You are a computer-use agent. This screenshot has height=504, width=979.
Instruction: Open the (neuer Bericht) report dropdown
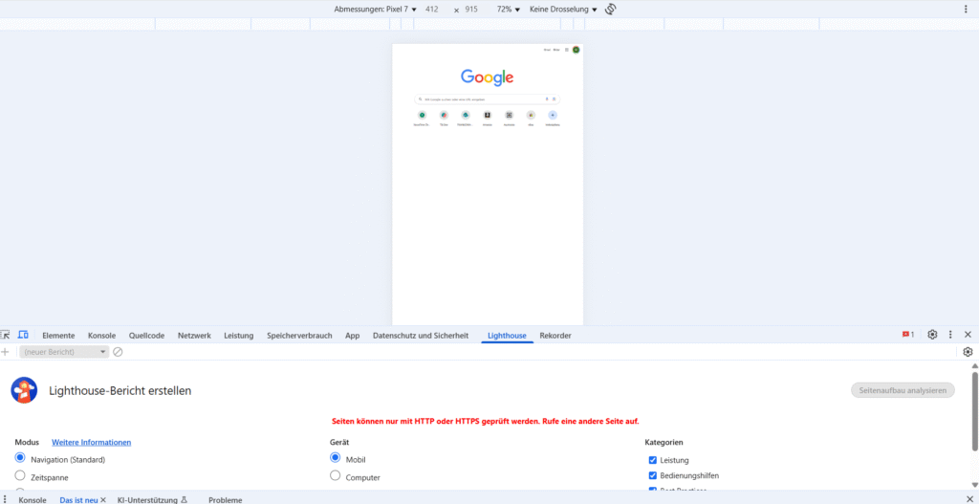coord(64,352)
